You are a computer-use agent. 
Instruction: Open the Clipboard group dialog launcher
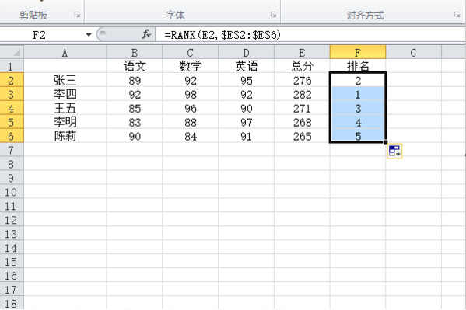(77, 15)
